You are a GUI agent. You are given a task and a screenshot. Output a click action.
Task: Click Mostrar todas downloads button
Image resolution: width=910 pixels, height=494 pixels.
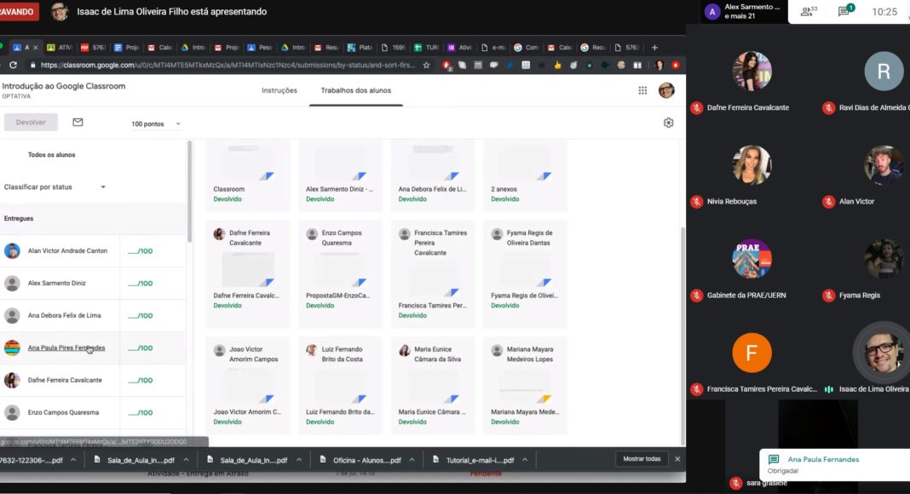(642, 459)
